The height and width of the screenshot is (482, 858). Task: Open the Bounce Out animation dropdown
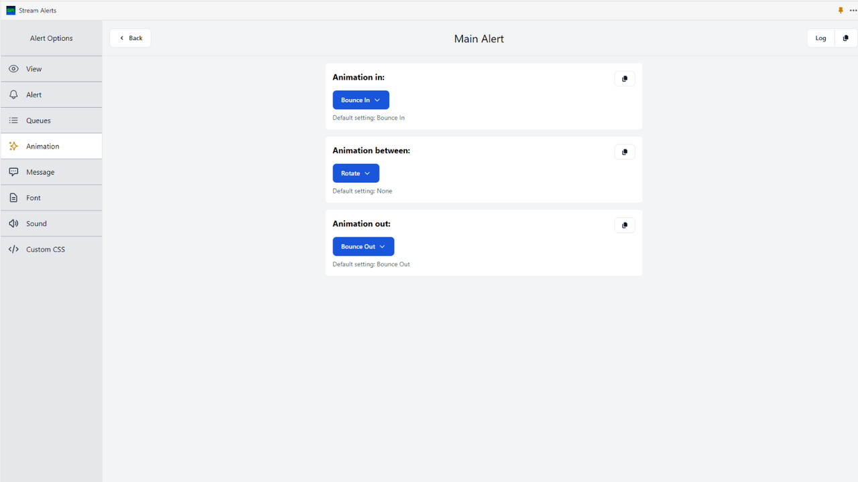tap(363, 246)
